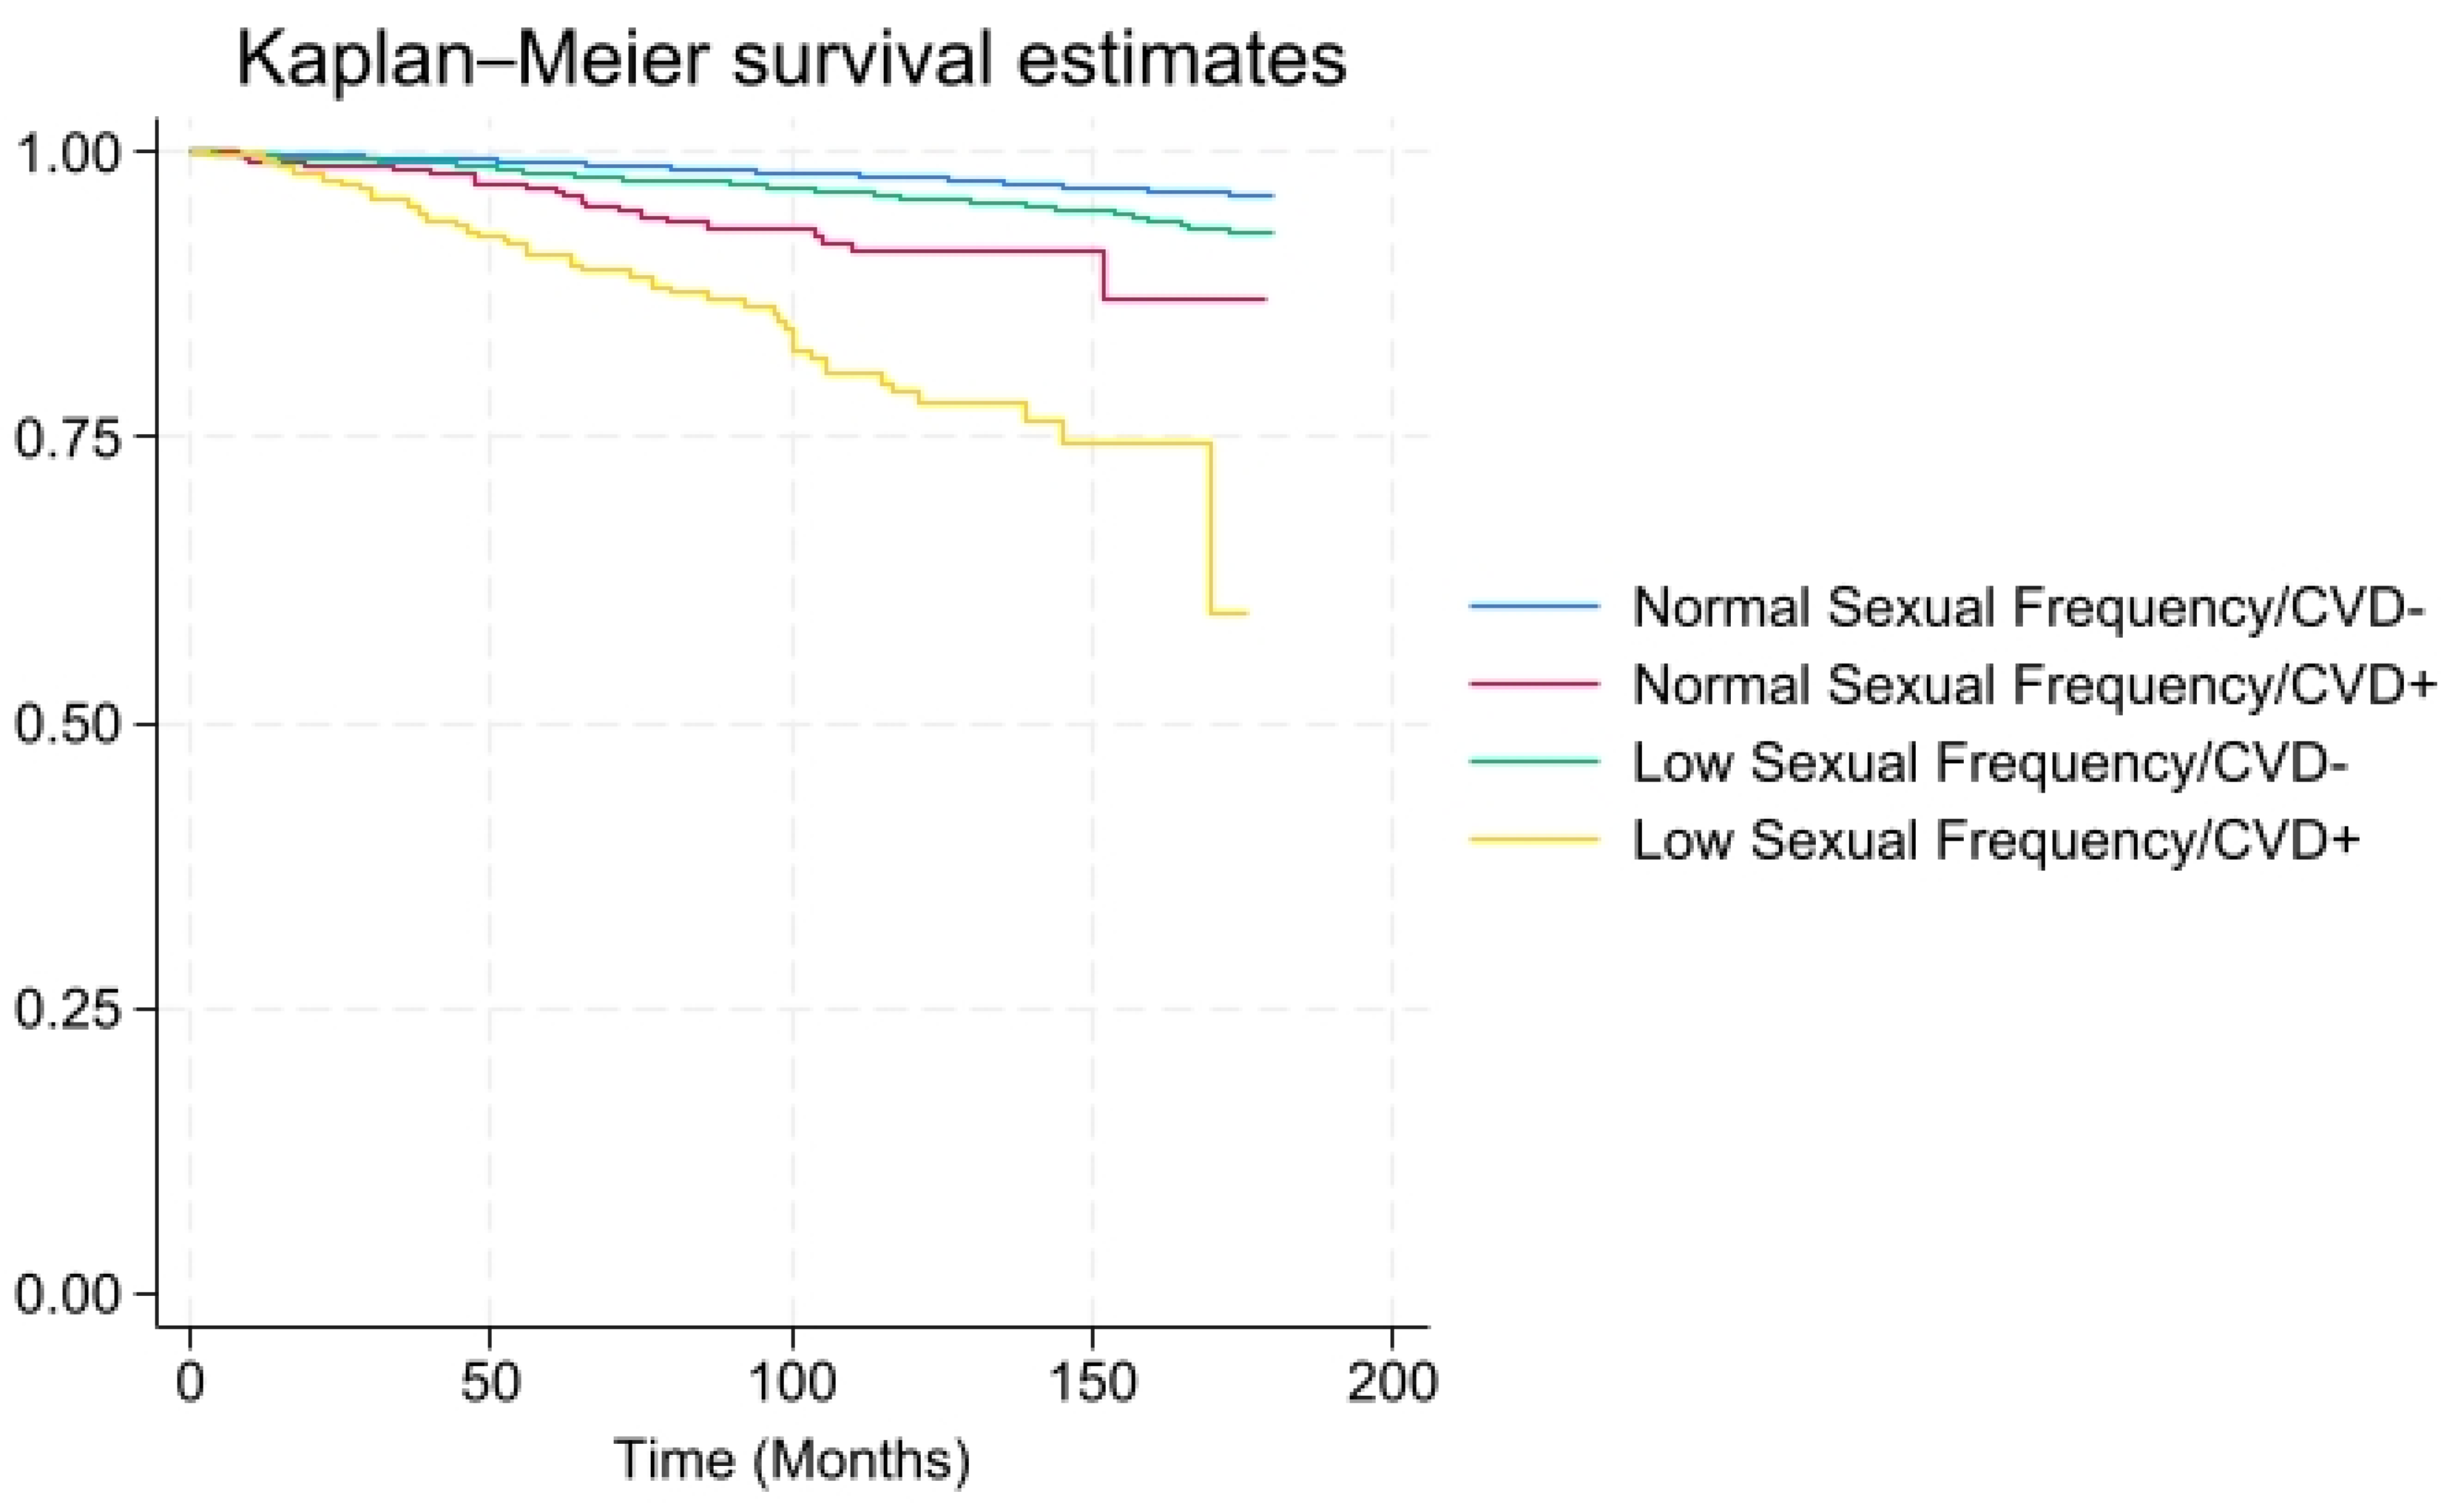Select 'Normal Sexual Frequency/CVD-' legend label
This screenshot has height=1506, width=2464.
[2029, 608]
